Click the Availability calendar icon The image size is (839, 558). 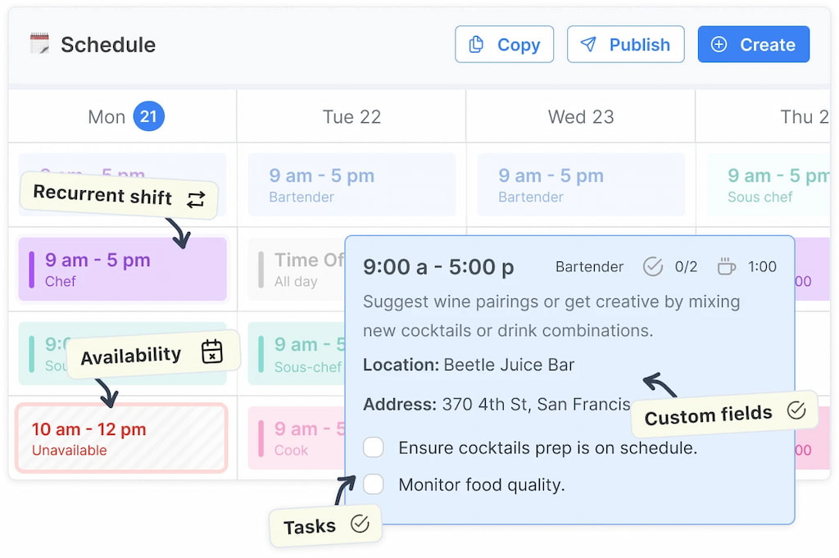point(212,351)
